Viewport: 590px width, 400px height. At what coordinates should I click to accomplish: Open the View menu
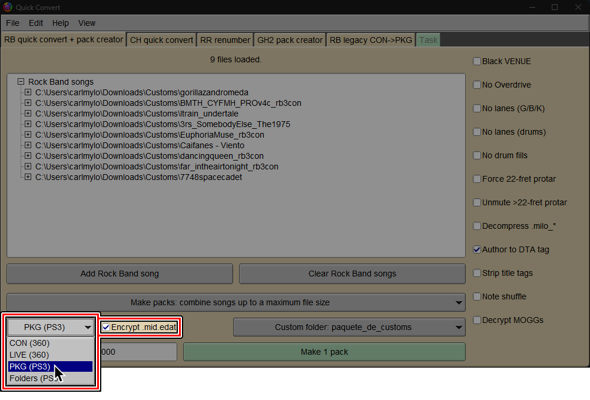87,23
